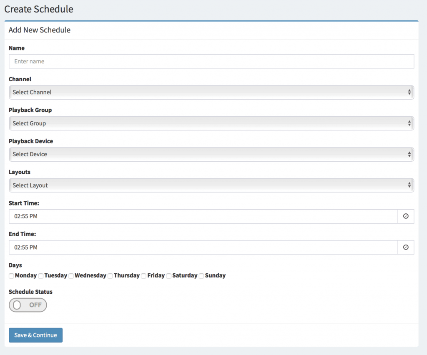Click the Add New Schedule heading
427x355 pixels.
[x=40, y=30]
